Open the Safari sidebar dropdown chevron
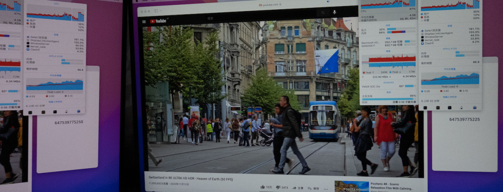 pyautogui.click(x=161, y=11)
